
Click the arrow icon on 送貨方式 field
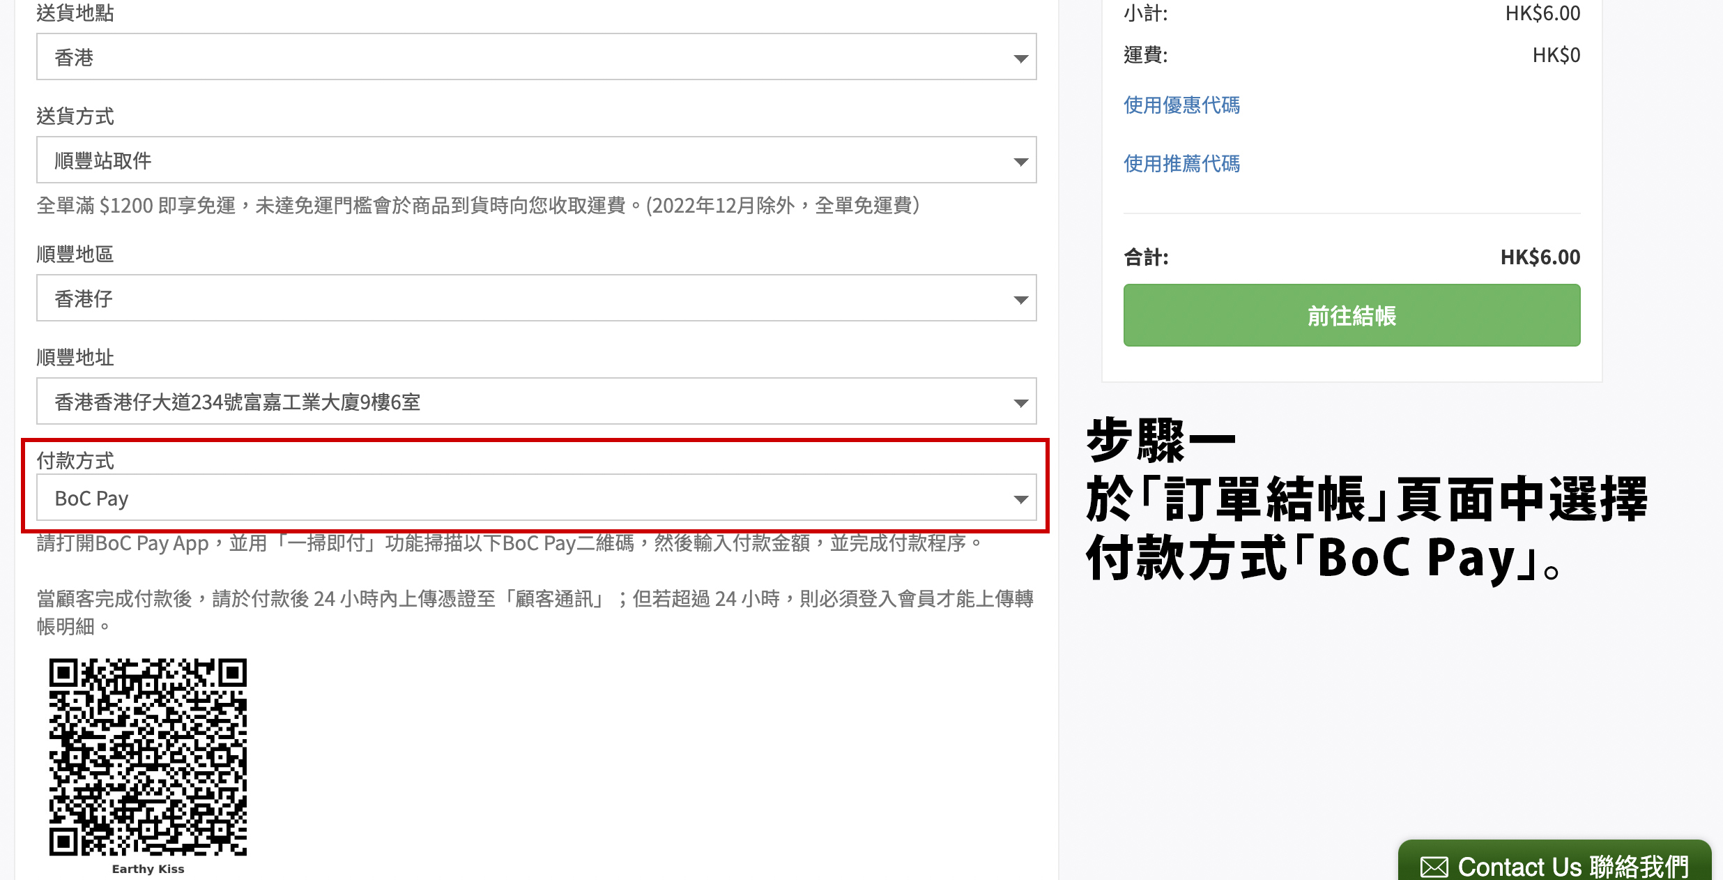click(1020, 162)
